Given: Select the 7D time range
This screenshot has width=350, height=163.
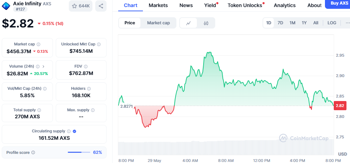Looking at the screenshot, I should click(280, 23).
